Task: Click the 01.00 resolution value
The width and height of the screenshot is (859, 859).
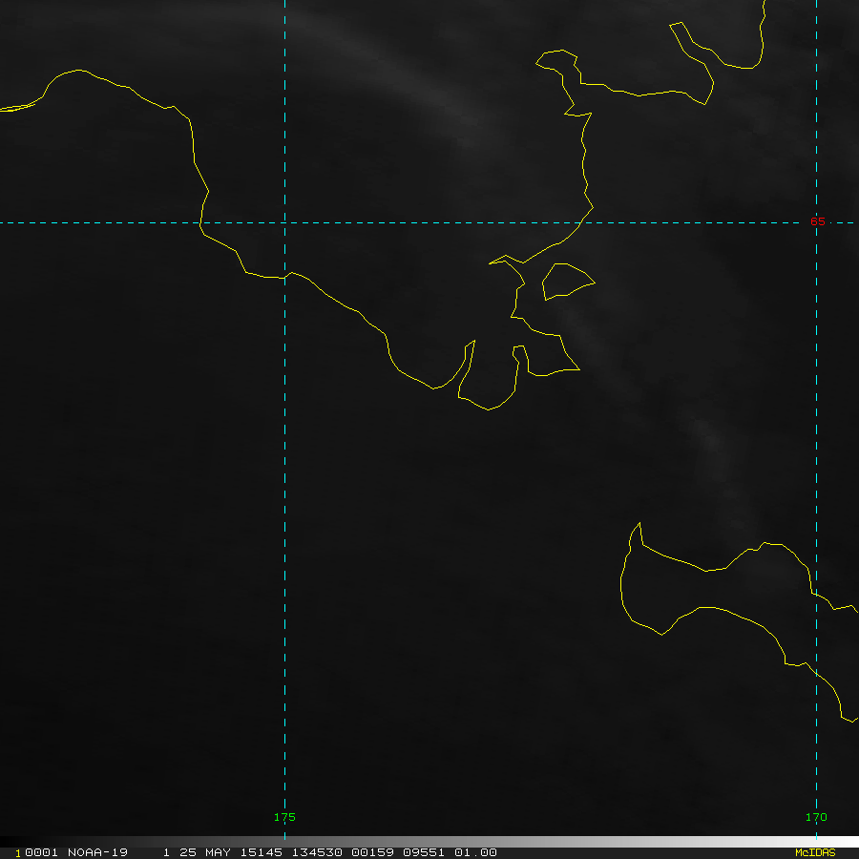Action: (x=475, y=852)
